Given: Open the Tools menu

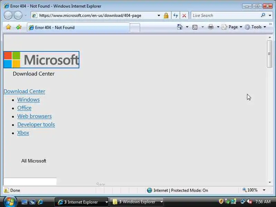Looking at the screenshot, I should (x=256, y=27).
